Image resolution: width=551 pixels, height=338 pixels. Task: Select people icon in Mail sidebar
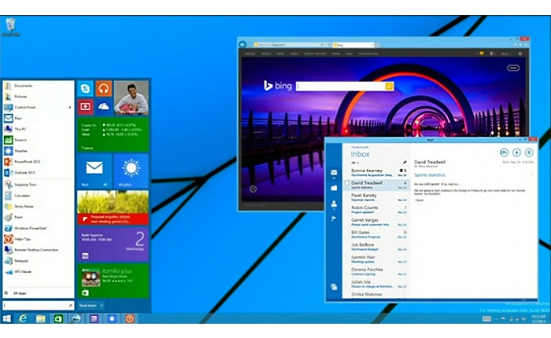[x=334, y=204]
